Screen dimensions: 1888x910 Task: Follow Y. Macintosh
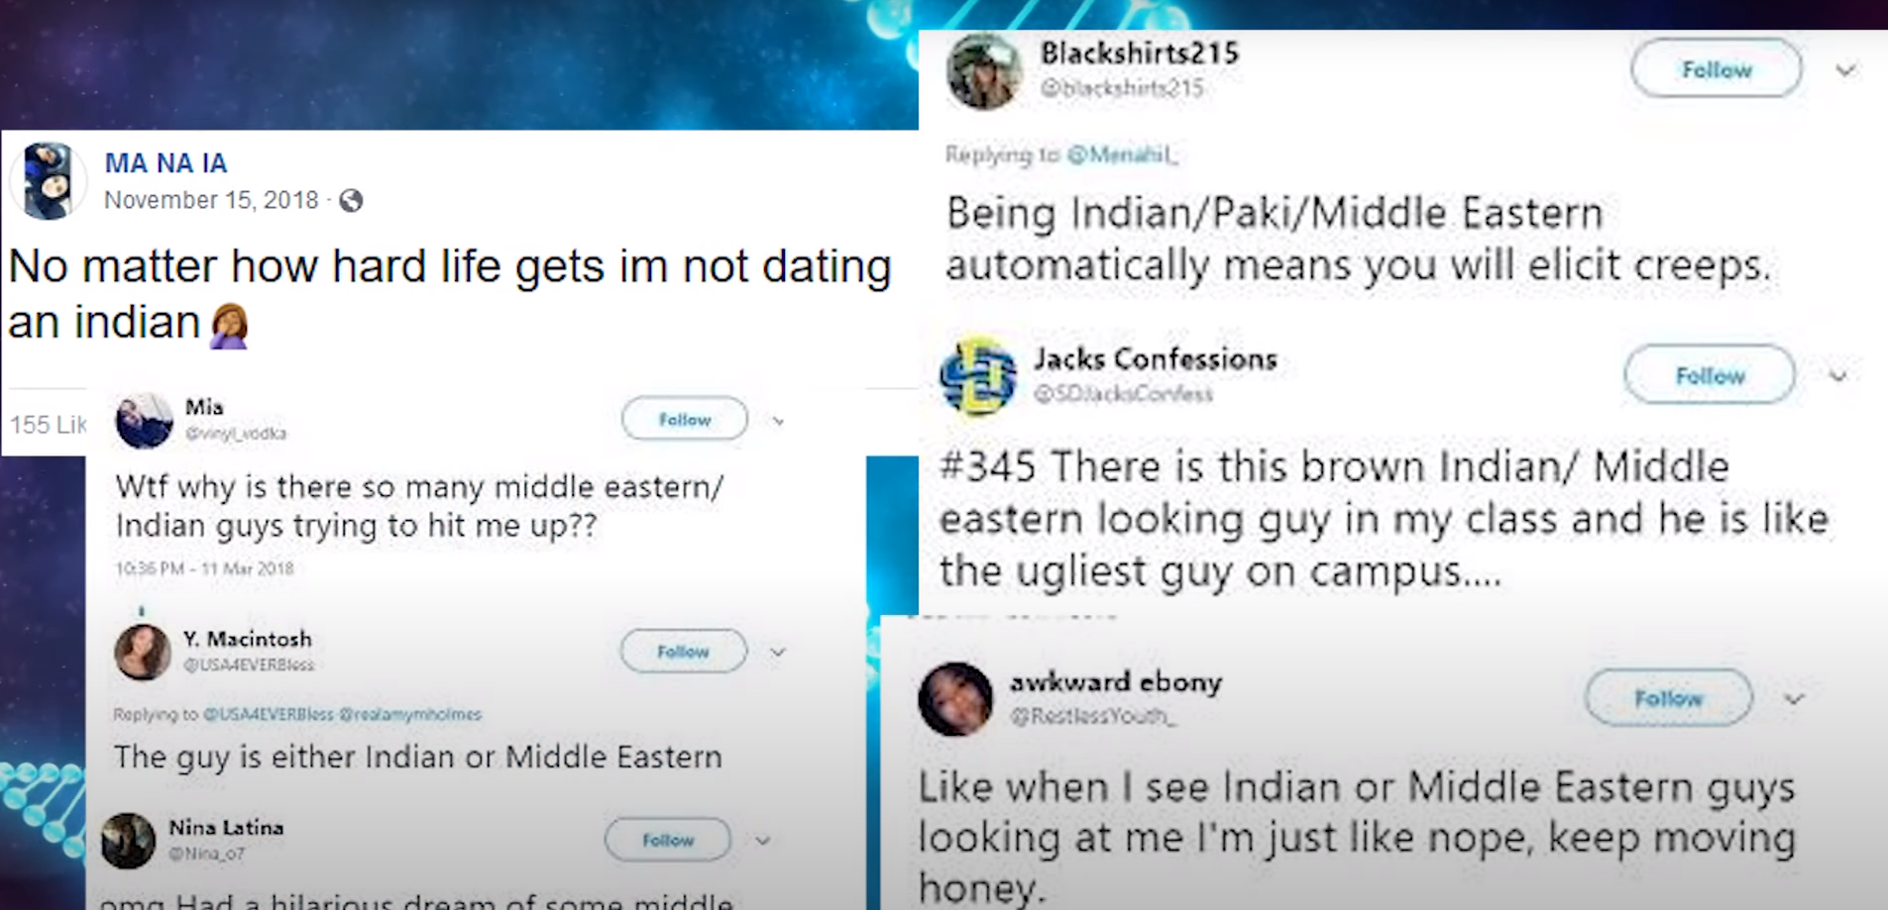point(683,652)
